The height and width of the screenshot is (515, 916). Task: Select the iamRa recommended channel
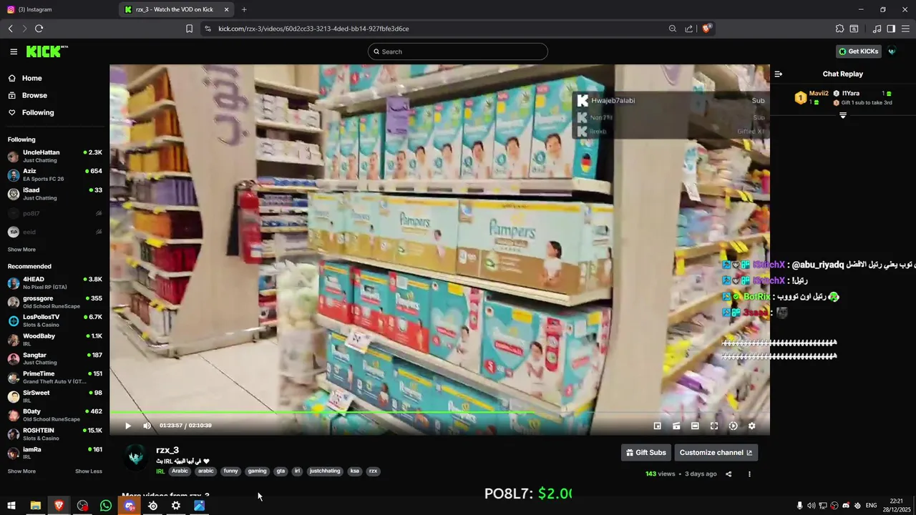coord(54,453)
